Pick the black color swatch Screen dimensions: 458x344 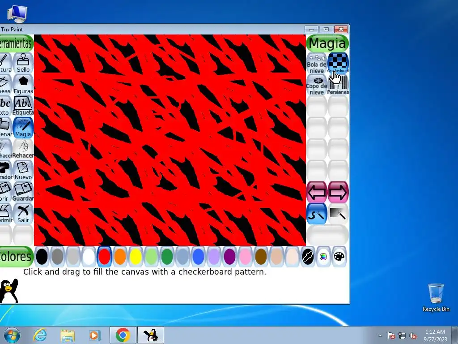coord(42,257)
